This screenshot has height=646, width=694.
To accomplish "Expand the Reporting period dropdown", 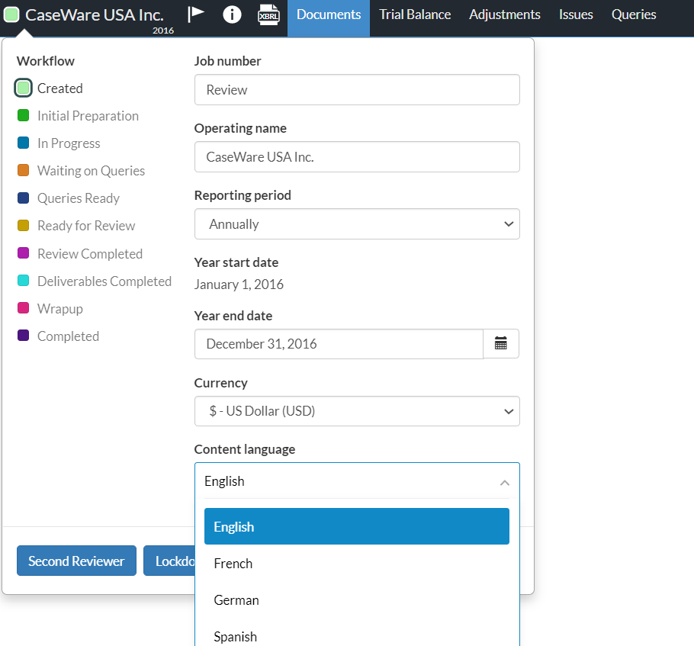I will coord(357,224).
